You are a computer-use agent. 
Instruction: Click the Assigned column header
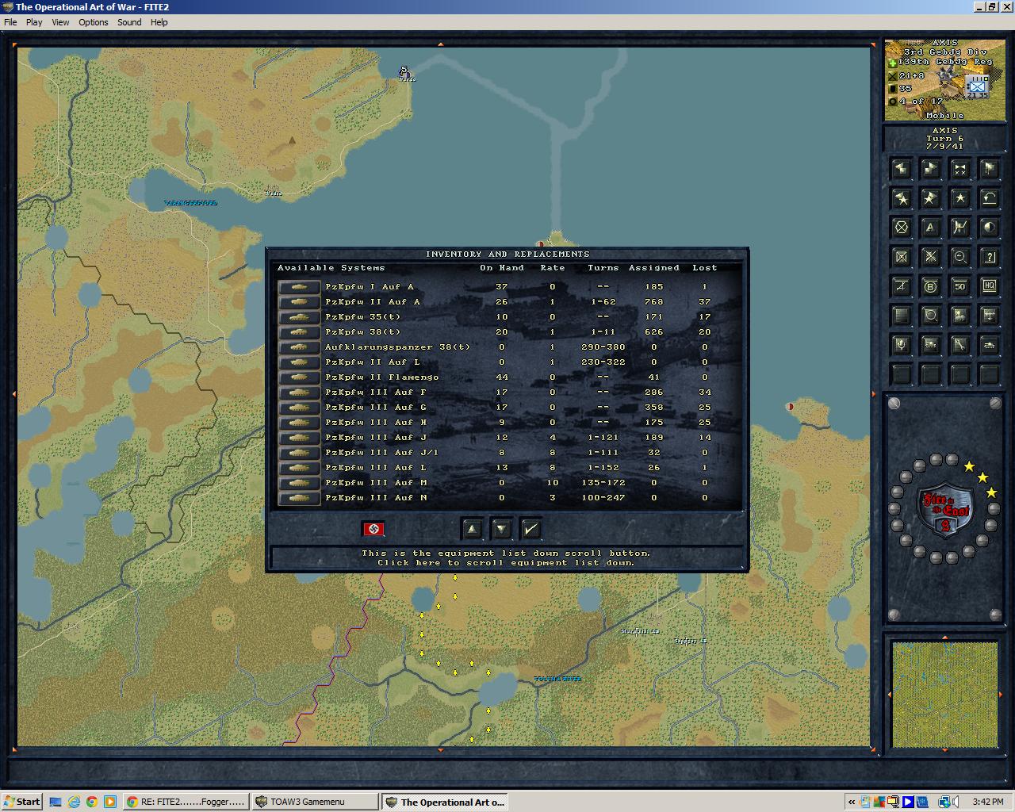click(654, 268)
